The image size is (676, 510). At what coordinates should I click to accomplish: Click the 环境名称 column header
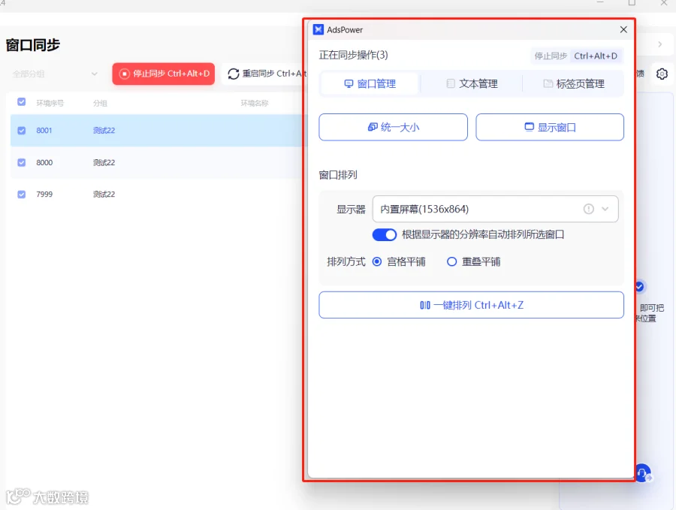click(255, 103)
